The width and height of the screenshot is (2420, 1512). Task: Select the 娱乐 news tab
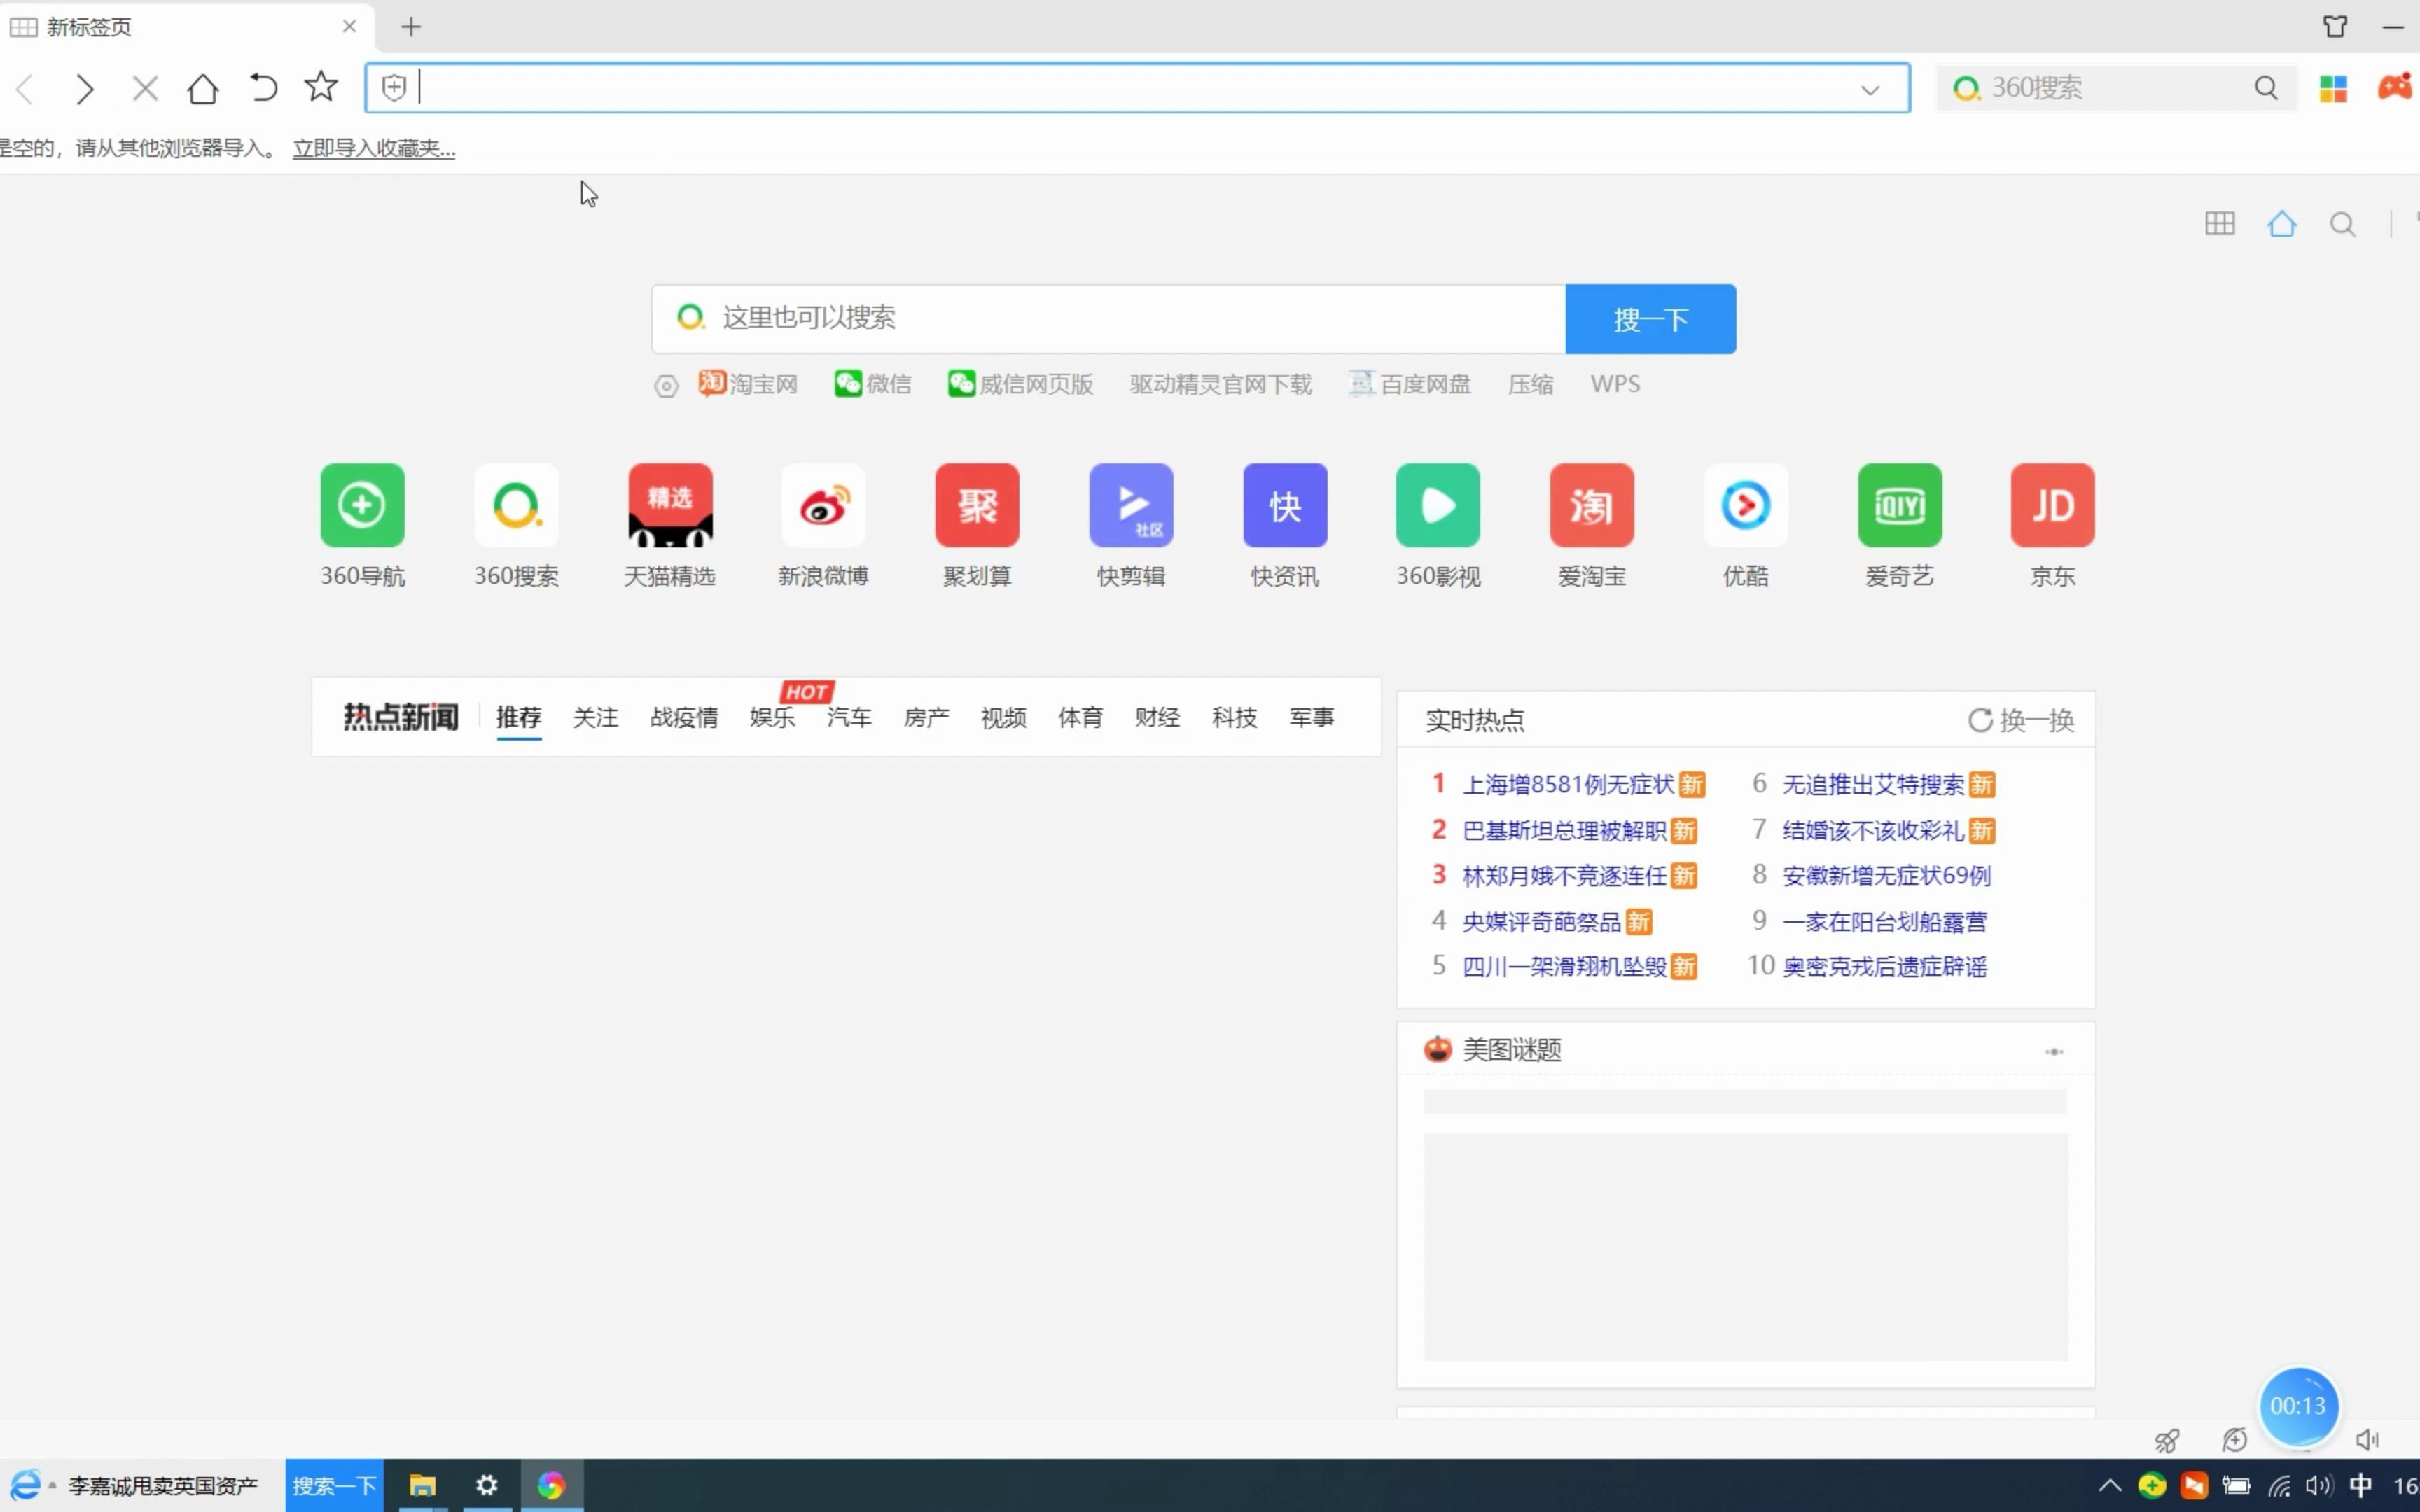(772, 717)
